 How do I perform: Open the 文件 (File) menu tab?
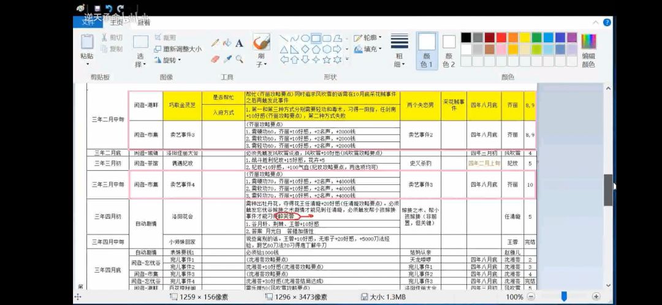[88, 23]
